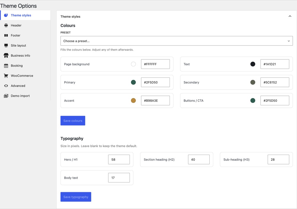This screenshot has width=297, height=209.
Task: Click the WooCommerce cart icon
Action: click(x=6, y=76)
